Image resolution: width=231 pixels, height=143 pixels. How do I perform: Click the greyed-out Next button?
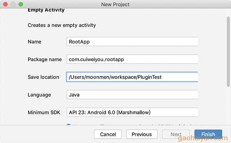tap(176, 134)
